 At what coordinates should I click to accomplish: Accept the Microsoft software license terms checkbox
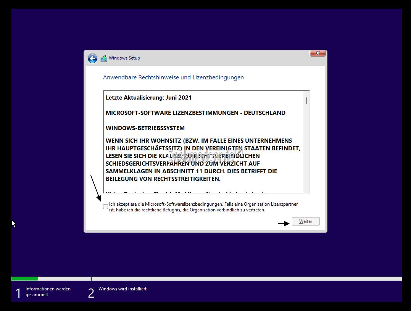point(105,207)
